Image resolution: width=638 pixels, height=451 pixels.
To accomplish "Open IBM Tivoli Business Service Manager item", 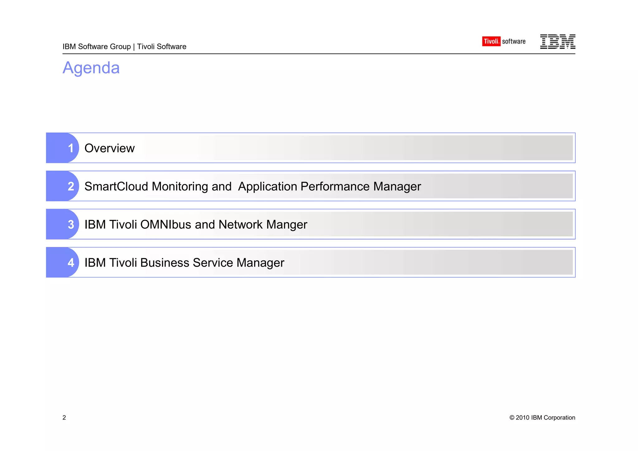I will coord(184,263).
